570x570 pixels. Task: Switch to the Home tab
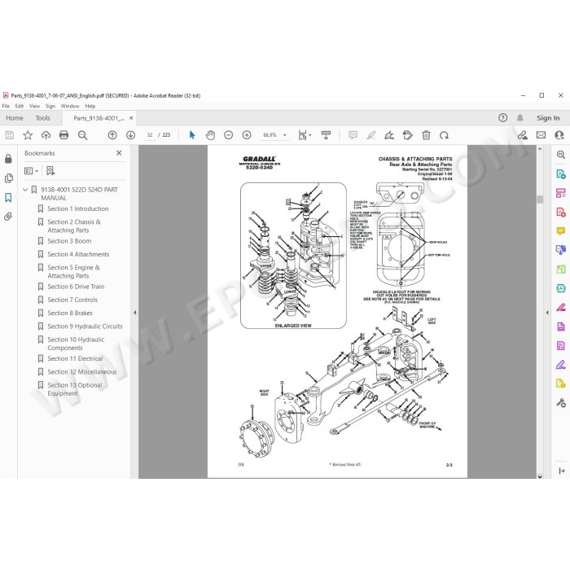(15, 118)
